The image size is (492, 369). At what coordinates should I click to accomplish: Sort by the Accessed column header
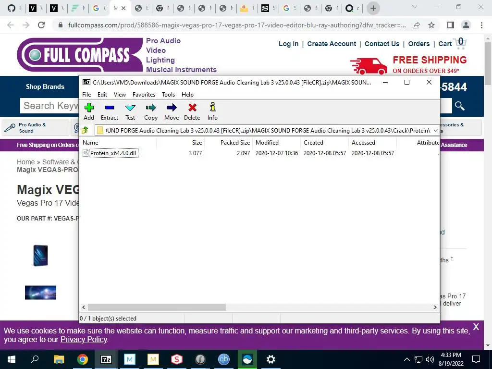(372, 142)
